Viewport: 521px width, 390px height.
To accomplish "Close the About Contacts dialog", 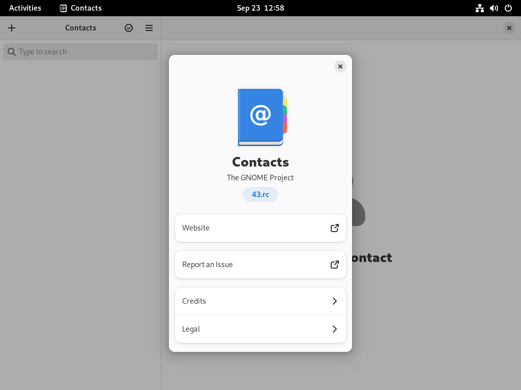I will (x=340, y=67).
